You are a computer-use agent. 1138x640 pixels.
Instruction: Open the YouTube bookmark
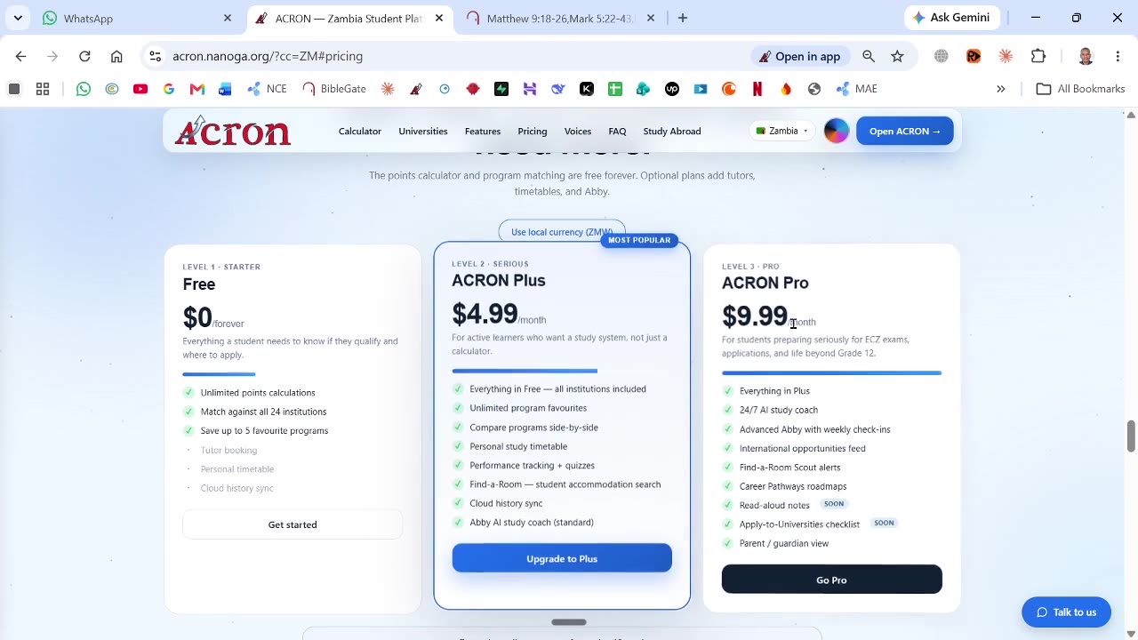click(x=140, y=89)
